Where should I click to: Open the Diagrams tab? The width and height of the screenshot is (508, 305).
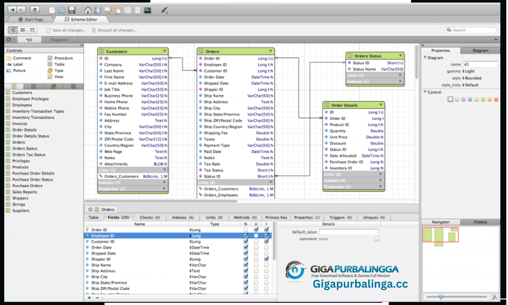point(59,40)
